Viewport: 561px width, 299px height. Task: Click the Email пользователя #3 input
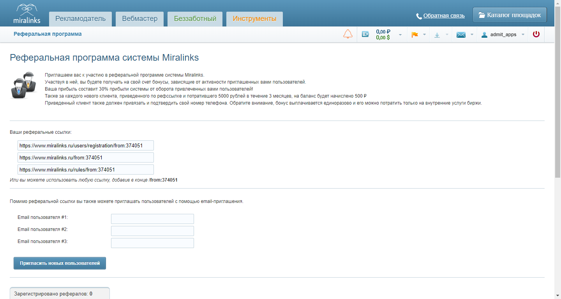pos(152,243)
